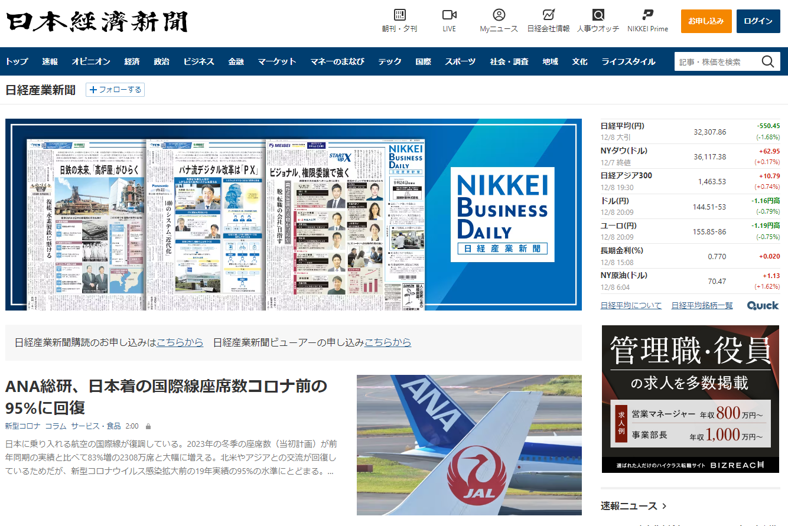Open the 朝刊・夕刊 newspaper icon

tap(399, 15)
